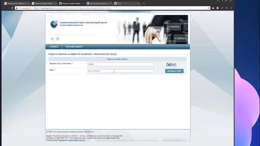Open a new browser tab
The image size is (260, 146).
[x=143, y=3]
